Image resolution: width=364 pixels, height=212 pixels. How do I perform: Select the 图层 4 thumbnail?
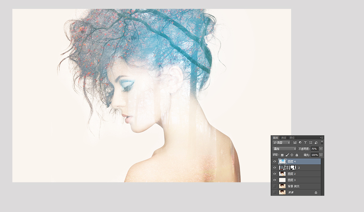(282, 161)
